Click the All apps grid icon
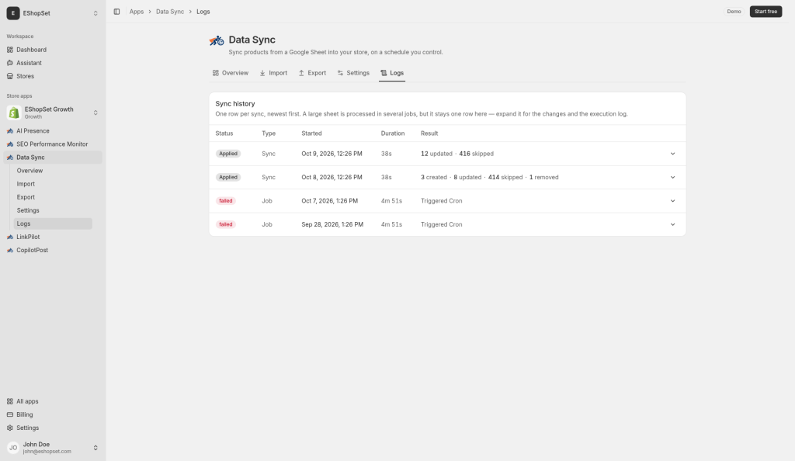795x461 pixels. point(9,401)
